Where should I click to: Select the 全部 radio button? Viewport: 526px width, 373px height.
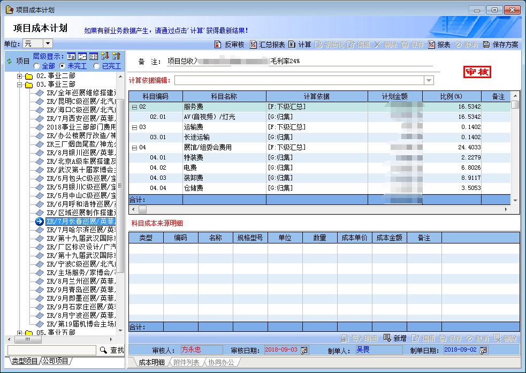point(36,66)
